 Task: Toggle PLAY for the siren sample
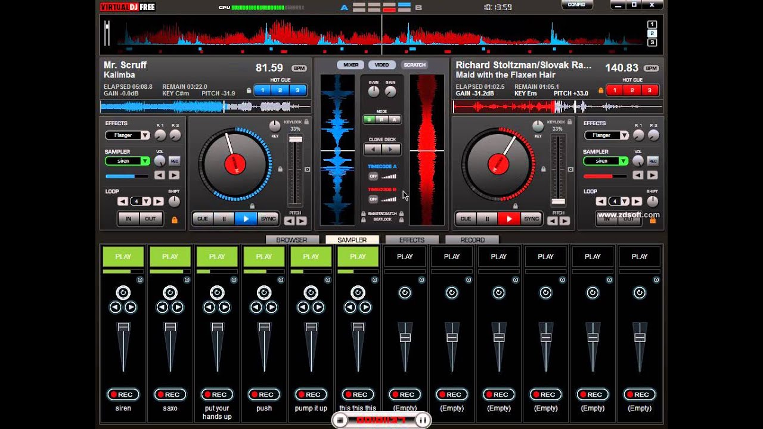(123, 257)
